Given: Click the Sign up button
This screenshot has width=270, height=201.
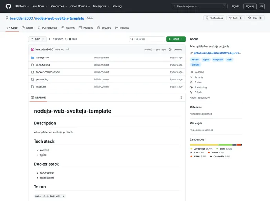Looking at the screenshot, I should coord(250,6).
